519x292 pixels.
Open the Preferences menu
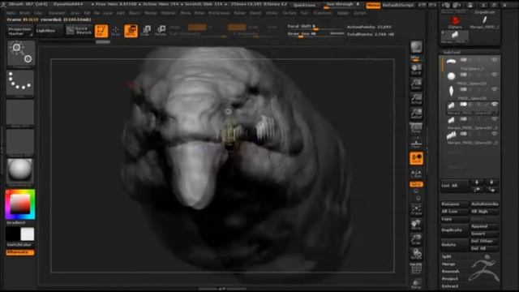219,13
